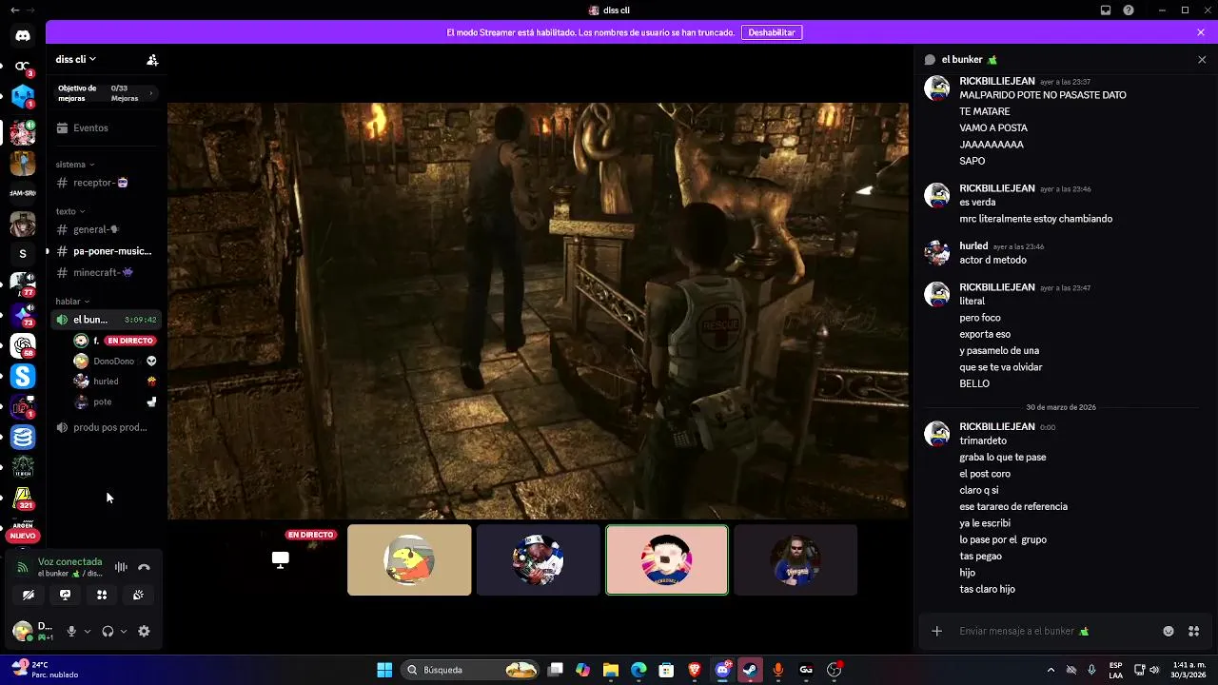Open File Explorer from taskbar
This screenshot has width=1218, height=685.
click(x=611, y=670)
